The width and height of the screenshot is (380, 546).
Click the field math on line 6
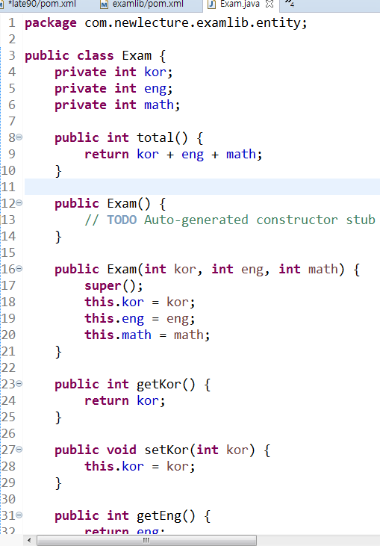tap(159, 105)
